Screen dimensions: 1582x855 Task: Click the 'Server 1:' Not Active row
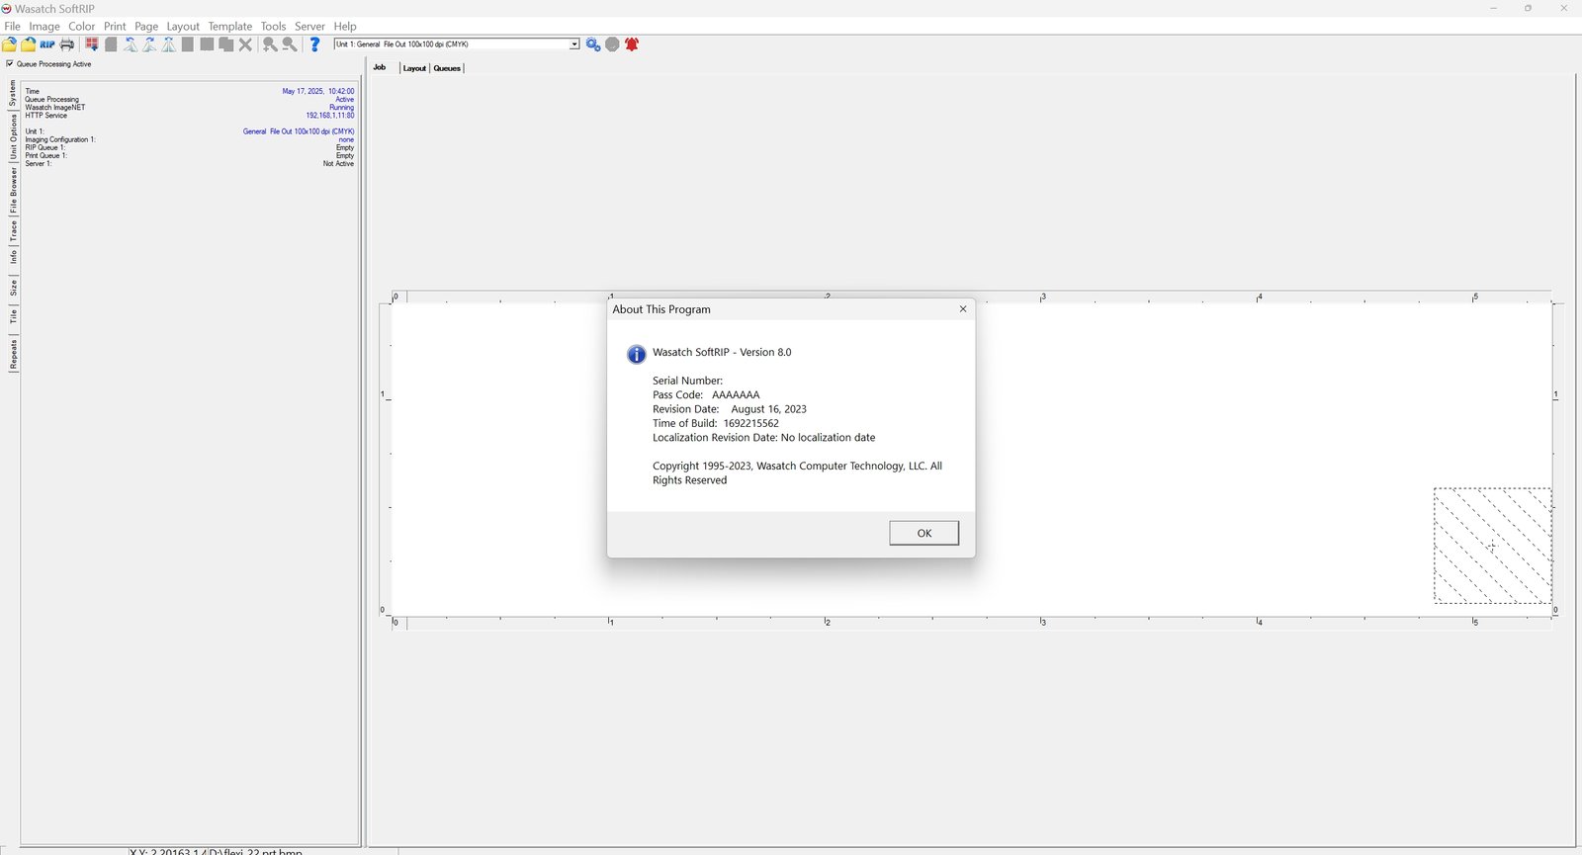190,163
